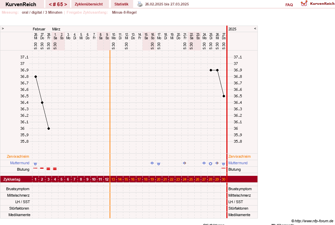Click the 'Messung:' label

point(10,12)
